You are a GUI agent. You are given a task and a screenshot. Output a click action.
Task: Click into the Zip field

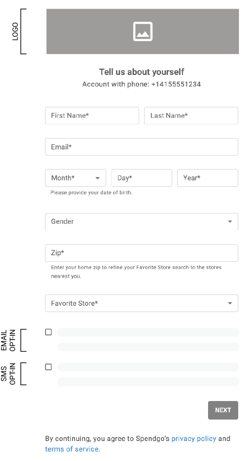click(142, 253)
